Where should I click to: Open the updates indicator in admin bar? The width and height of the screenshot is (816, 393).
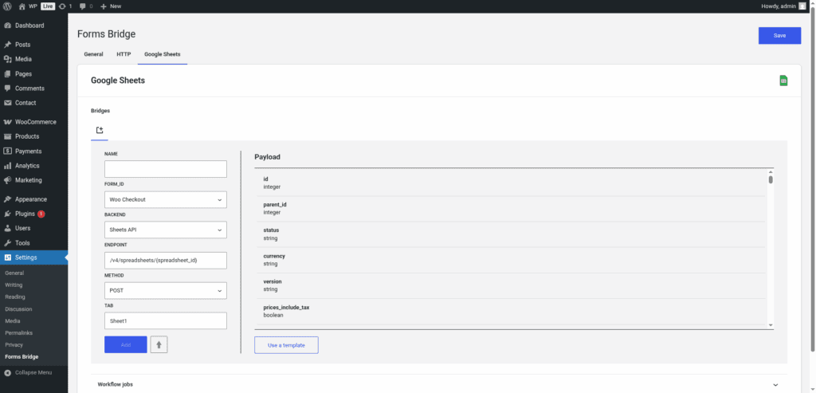tap(65, 6)
